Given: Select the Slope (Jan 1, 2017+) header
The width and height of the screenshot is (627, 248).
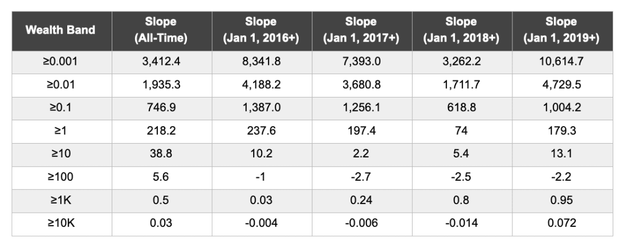Looking at the screenshot, I should point(362,31).
